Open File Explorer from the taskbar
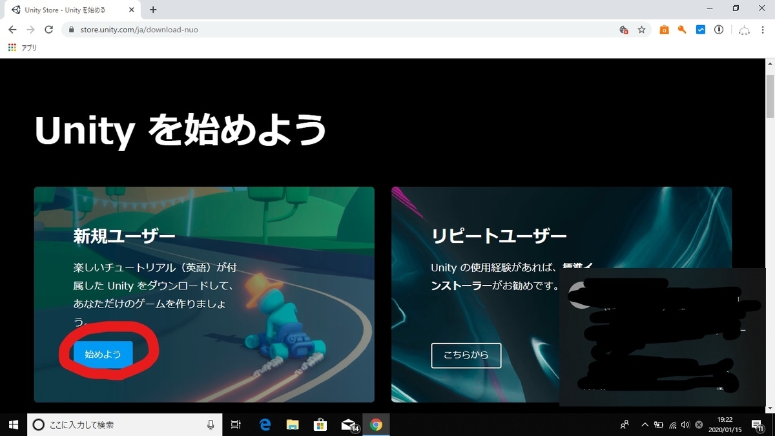 293,424
